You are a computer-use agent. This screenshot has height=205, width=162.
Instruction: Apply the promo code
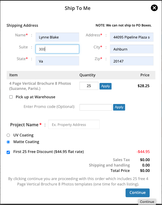coord(119,107)
